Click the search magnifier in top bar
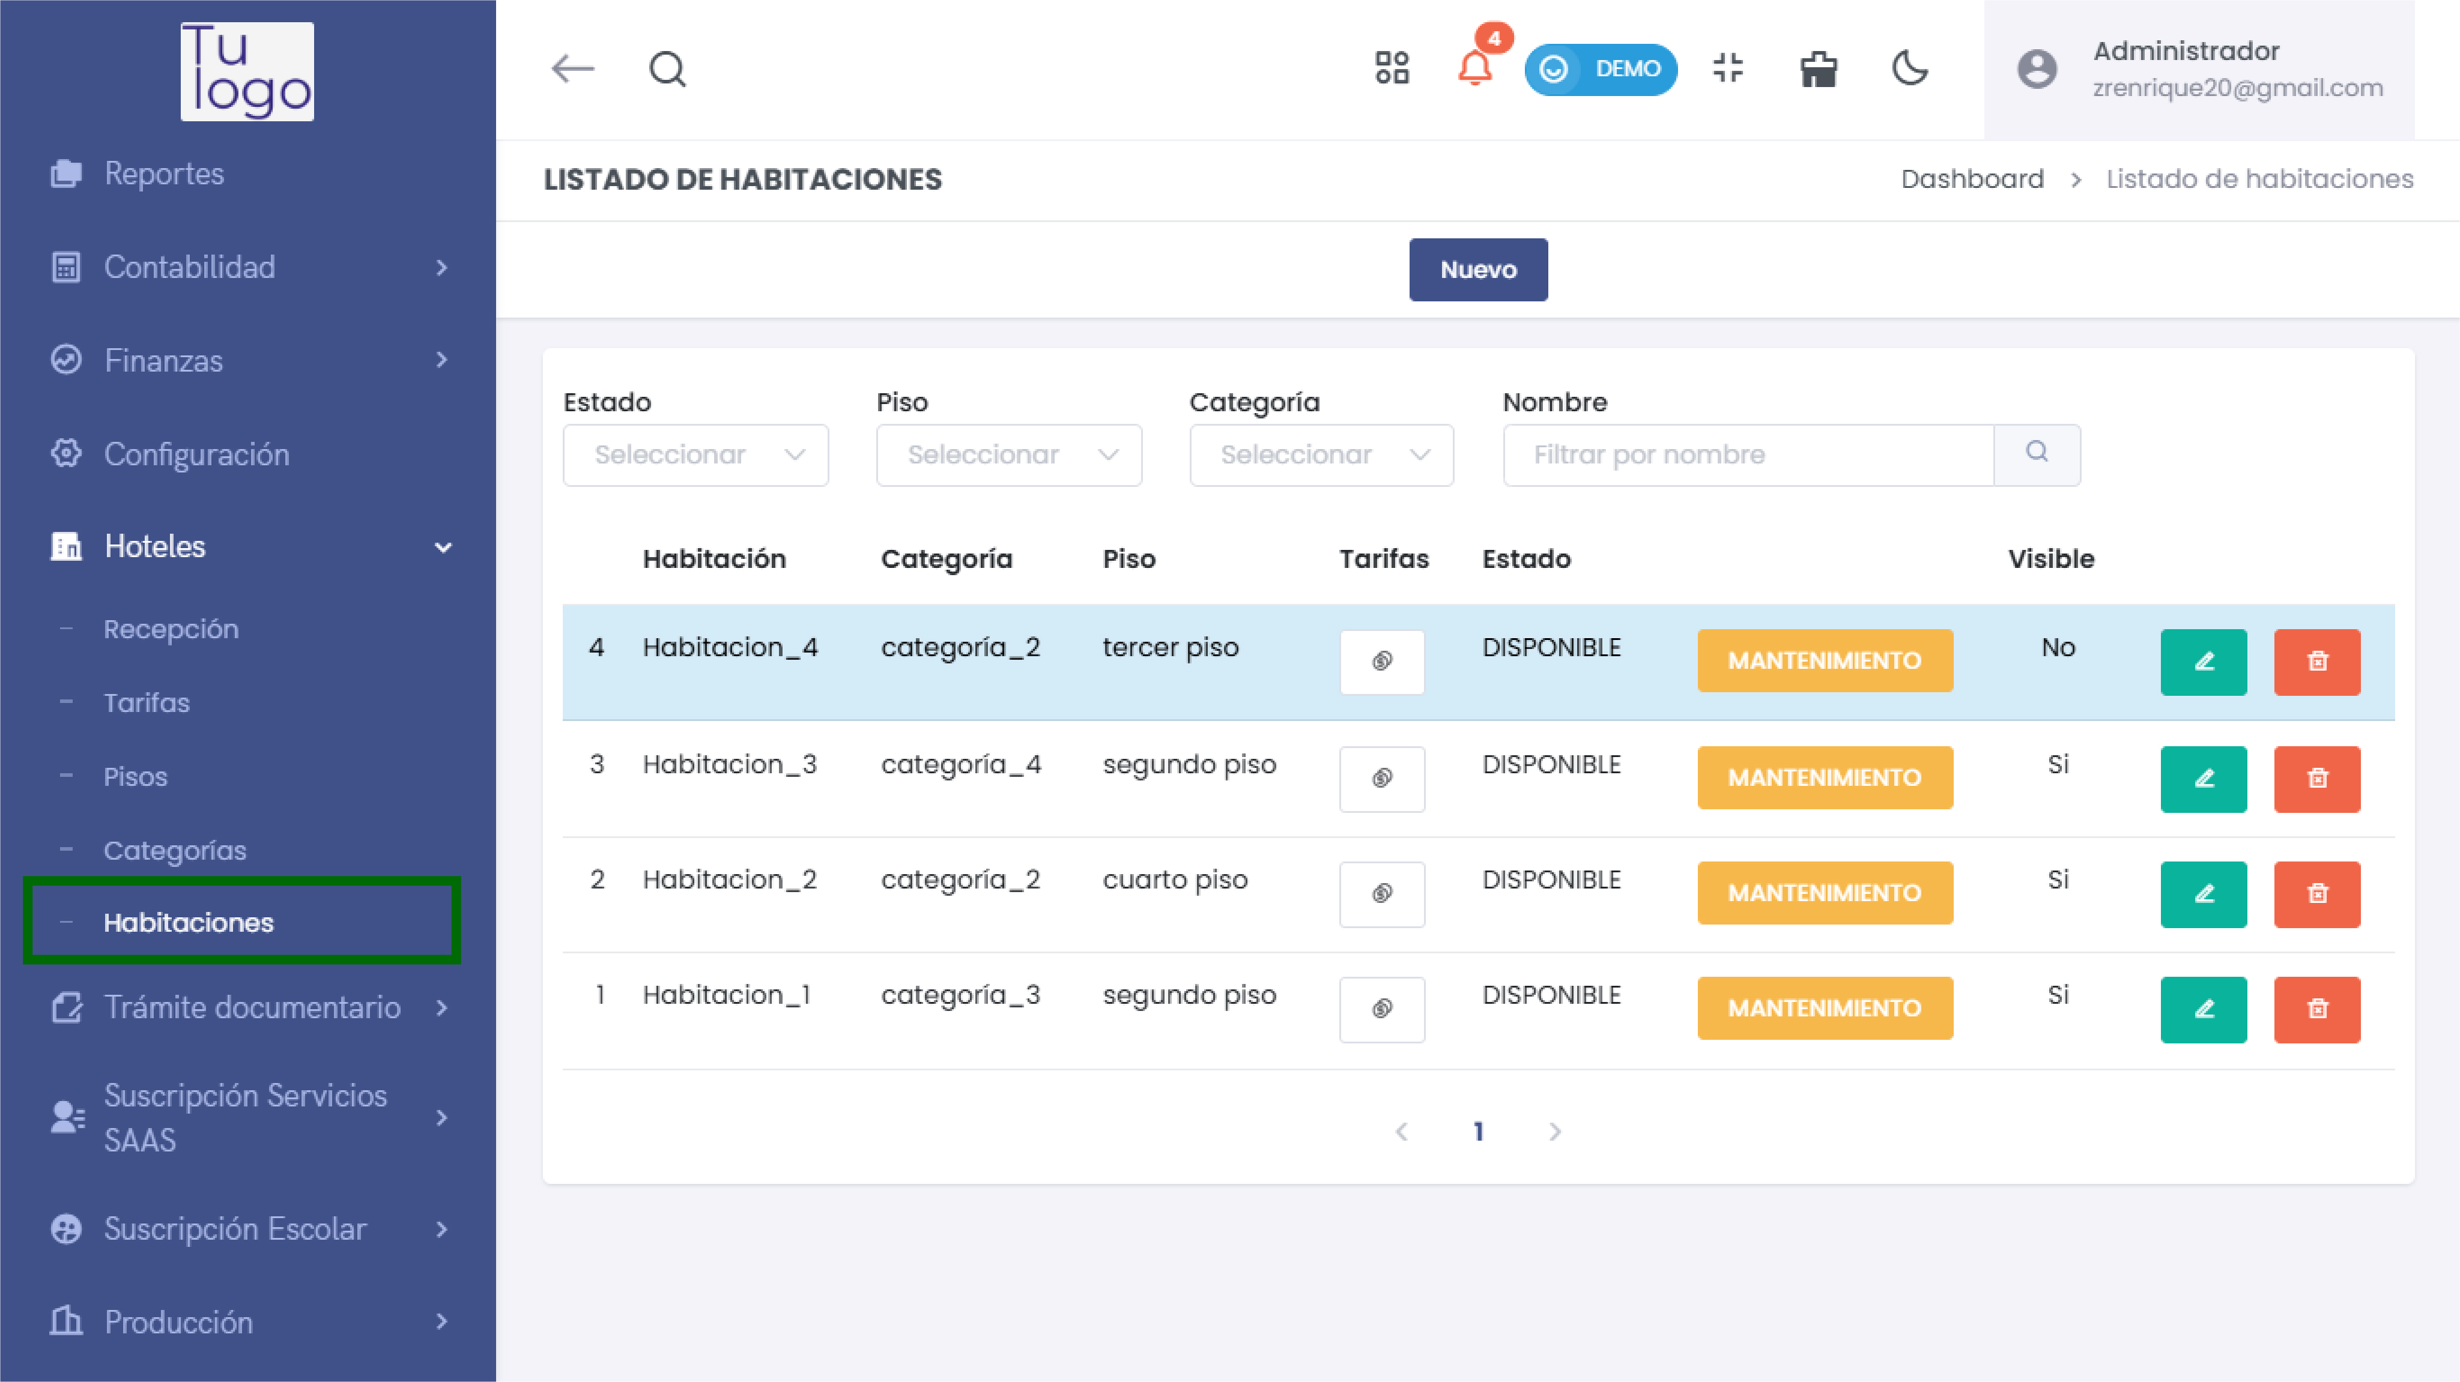The image size is (2460, 1382). [667, 68]
